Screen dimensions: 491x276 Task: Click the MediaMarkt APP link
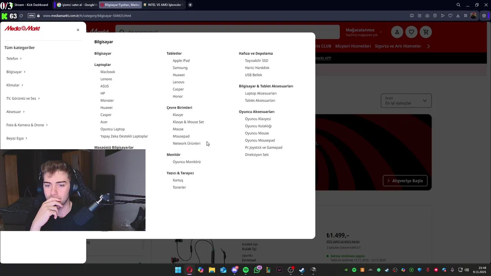click(323, 58)
